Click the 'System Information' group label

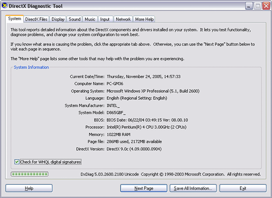click(x=31, y=67)
